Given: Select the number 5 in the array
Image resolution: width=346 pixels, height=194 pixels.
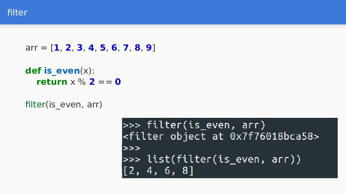Looking at the screenshot, I should point(103,48).
